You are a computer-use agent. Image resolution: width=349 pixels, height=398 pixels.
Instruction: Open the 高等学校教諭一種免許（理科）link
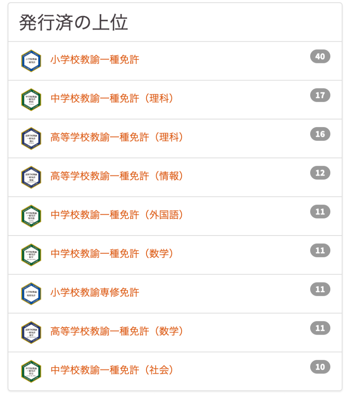coord(117,137)
